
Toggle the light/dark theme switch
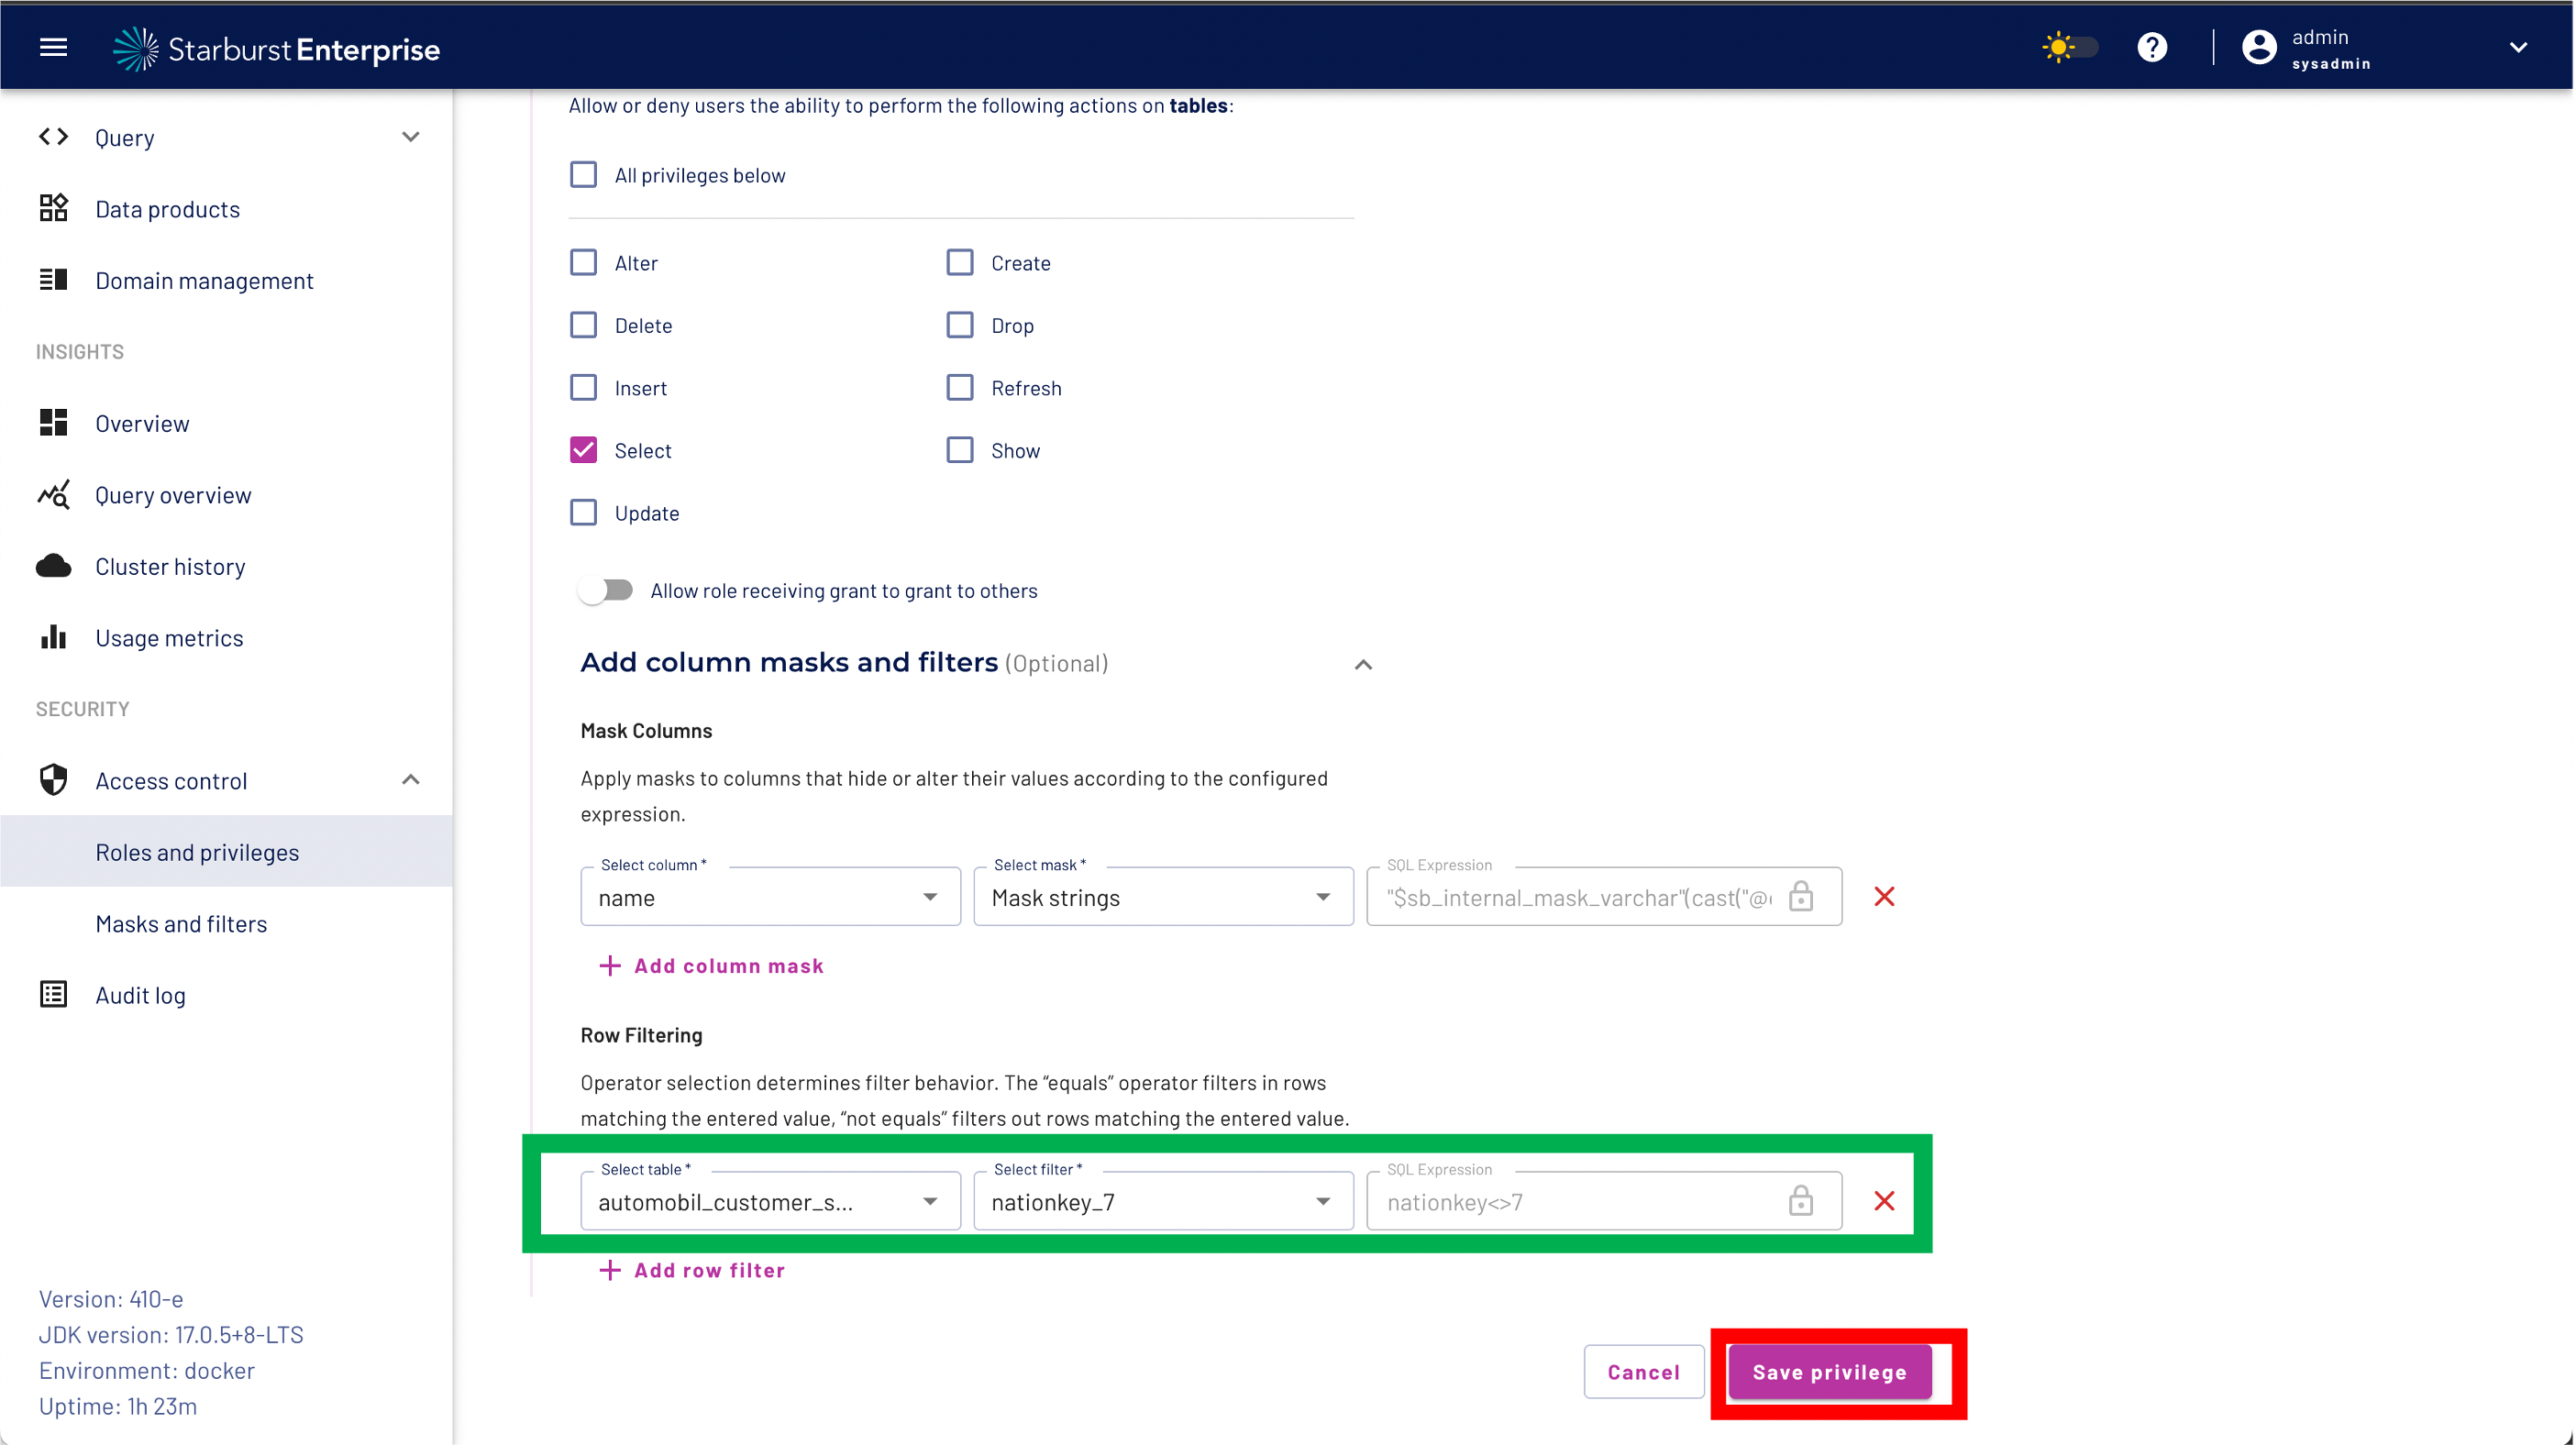pos(2069,47)
